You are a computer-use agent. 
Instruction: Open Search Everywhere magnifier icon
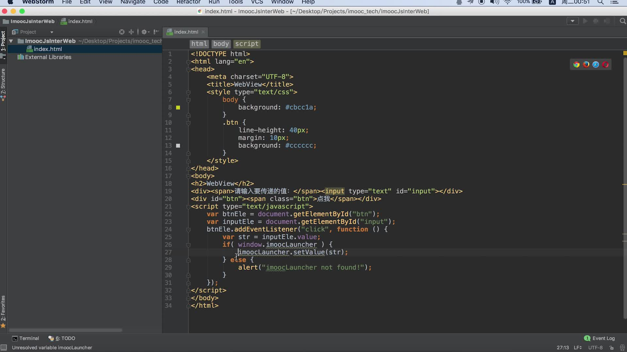click(623, 21)
